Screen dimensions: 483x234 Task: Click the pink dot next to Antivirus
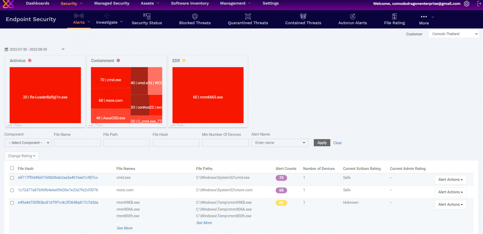coord(30,60)
